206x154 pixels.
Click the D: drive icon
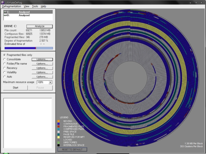coord(5,15)
